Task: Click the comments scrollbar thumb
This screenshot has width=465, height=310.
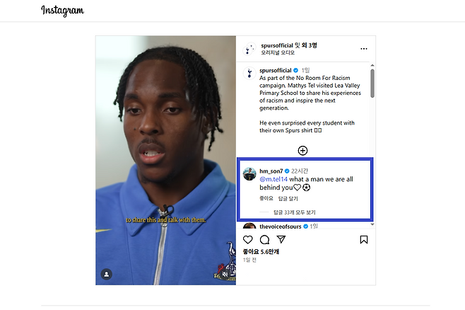Action: point(372,84)
